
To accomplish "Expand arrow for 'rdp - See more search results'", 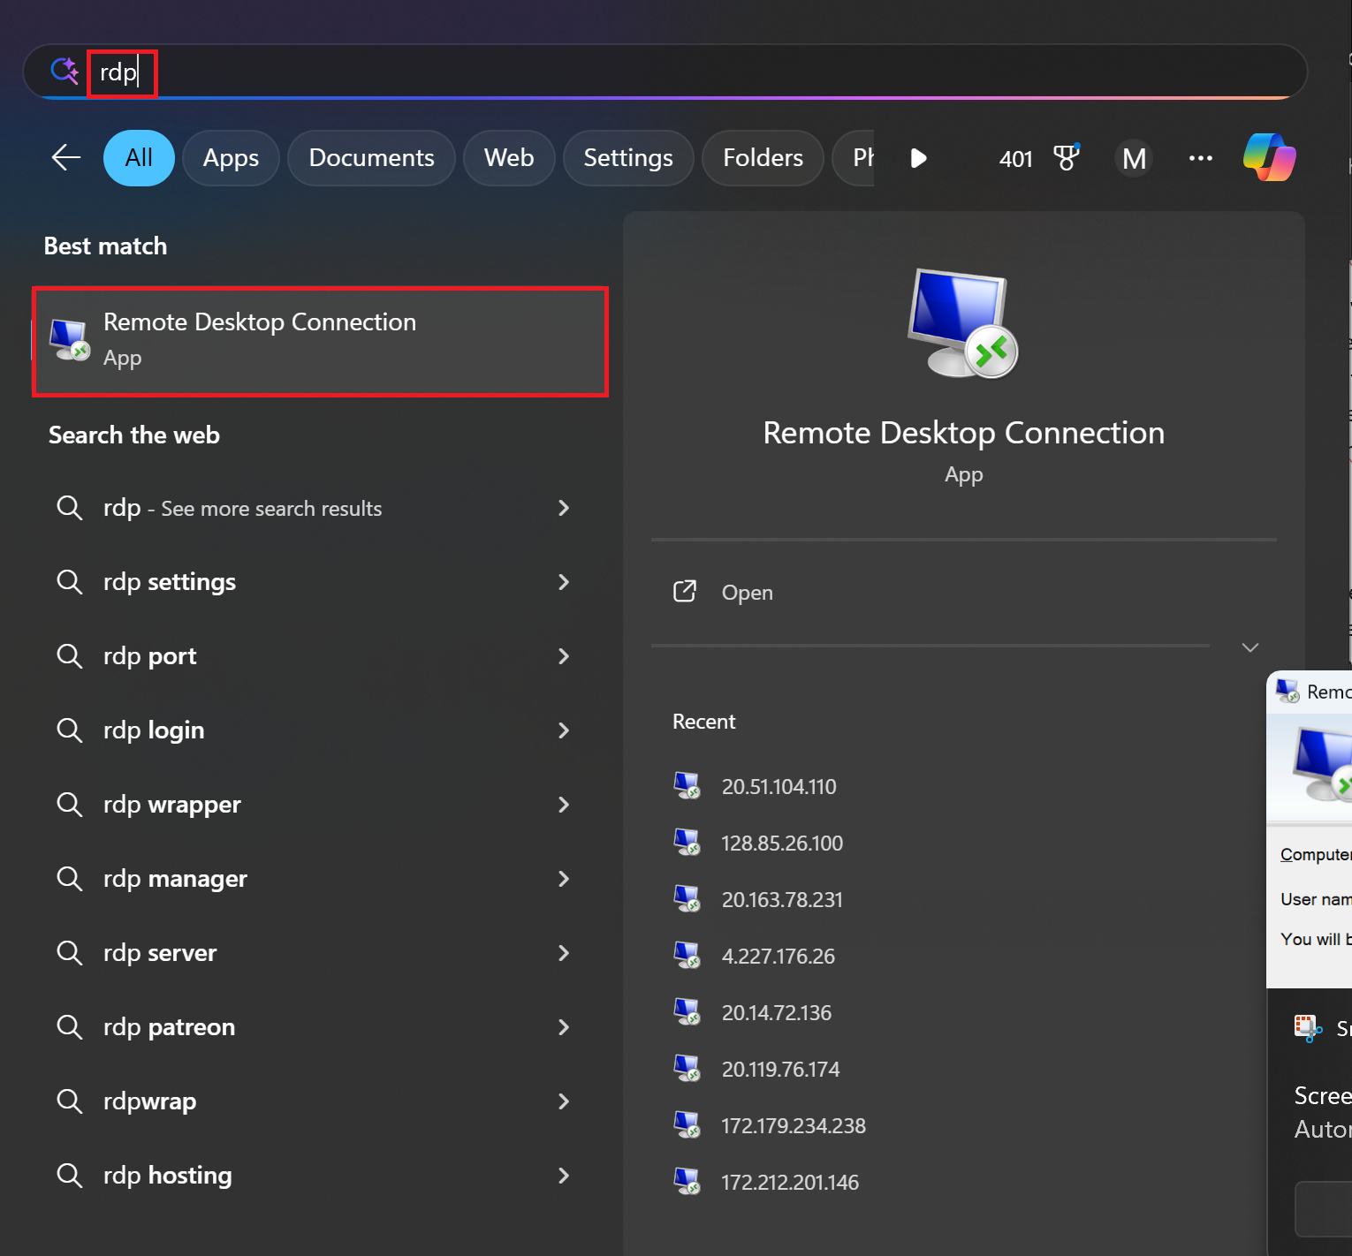I will (x=563, y=508).
